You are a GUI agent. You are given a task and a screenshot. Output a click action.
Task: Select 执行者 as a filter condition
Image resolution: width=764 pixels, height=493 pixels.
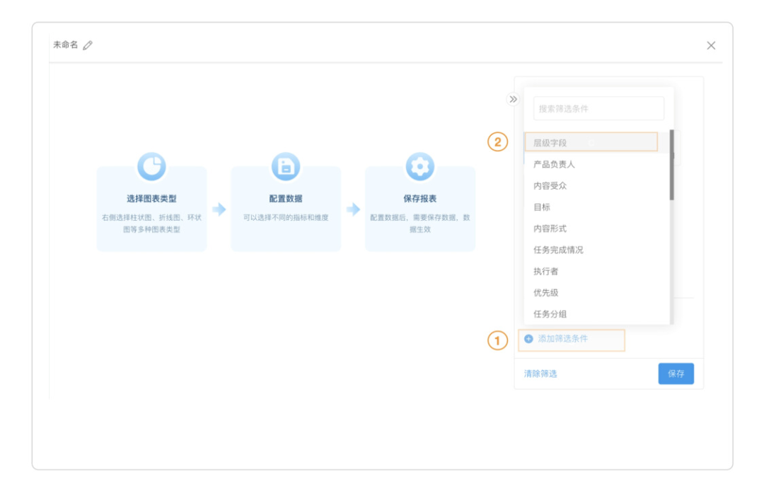pyautogui.click(x=546, y=272)
